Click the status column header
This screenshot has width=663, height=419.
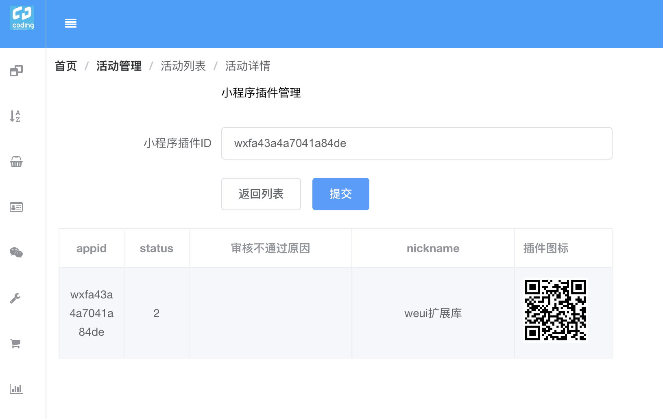click(x=157, y=248)
